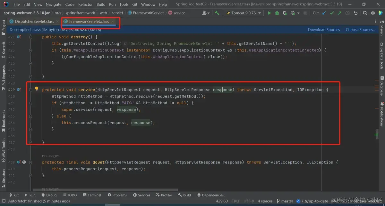
Task: Click Choose Sources link
Action: pos(360,29)
